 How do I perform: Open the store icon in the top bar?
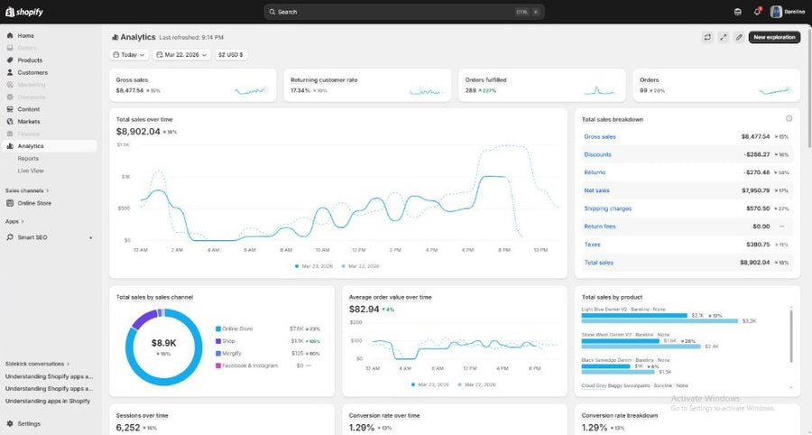(x=738, y=12)
